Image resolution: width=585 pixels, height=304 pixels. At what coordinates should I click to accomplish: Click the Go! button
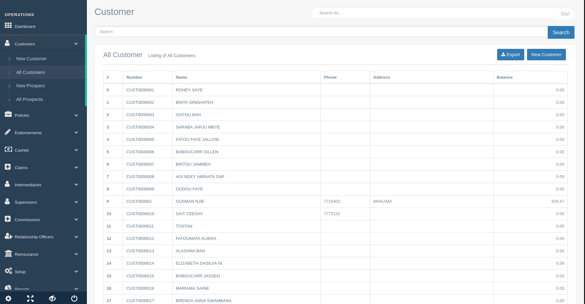coord(565,14)
